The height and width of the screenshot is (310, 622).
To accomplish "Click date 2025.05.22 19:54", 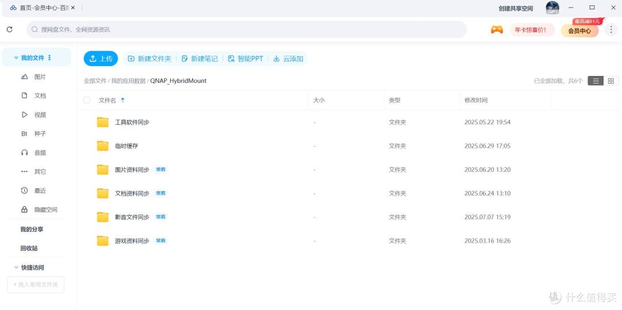I will 488,123.
